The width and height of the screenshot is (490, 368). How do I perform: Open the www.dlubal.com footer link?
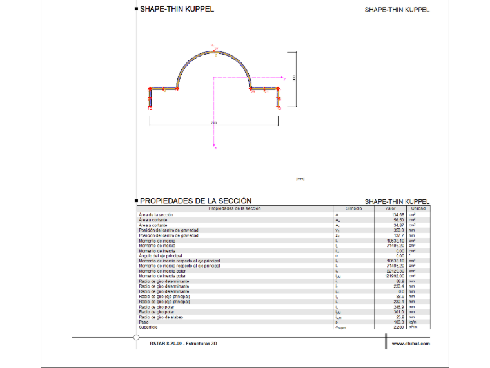coord(411,344)
